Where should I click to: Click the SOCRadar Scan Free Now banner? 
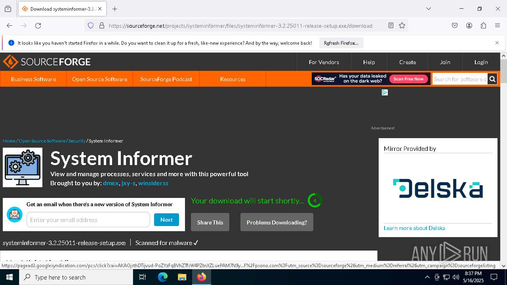click(x=371, y=79)
